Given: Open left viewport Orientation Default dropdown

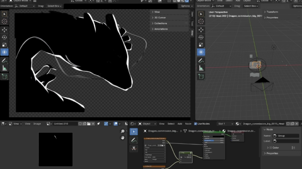Looking at the screenshot, I should click(x=25, y=6).
